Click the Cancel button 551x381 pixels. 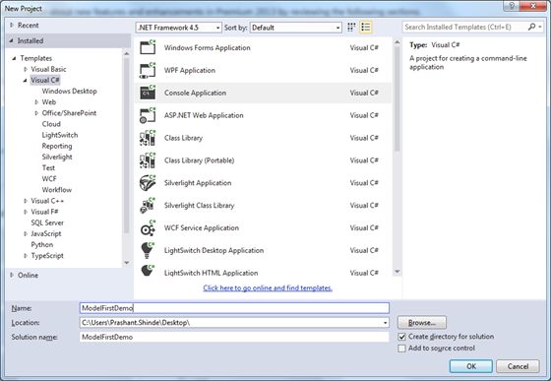518,366
